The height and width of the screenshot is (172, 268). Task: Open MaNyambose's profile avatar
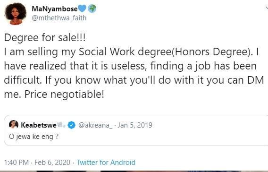[x=16, y=14]
